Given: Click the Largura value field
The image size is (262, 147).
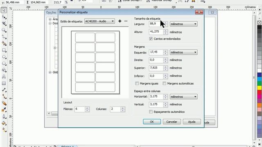Looking at the screenshot, I should point(156,24).
